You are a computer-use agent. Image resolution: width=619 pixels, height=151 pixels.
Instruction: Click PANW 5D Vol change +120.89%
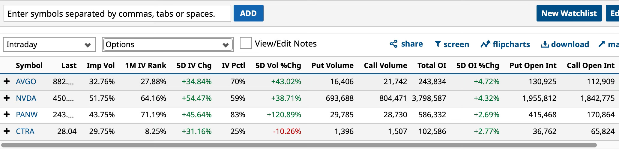tap(284, 115)
